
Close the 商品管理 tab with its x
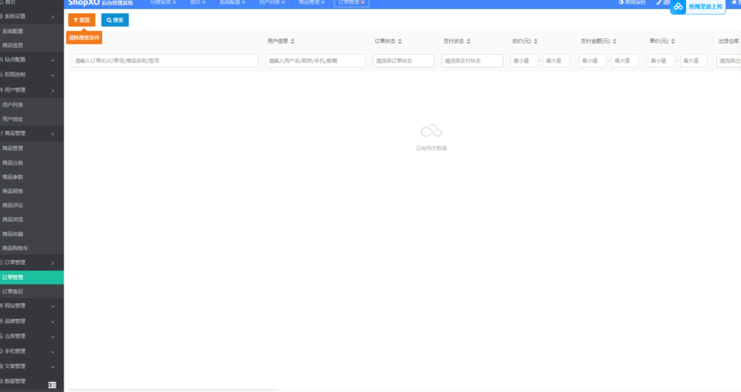tap(323, 2)
